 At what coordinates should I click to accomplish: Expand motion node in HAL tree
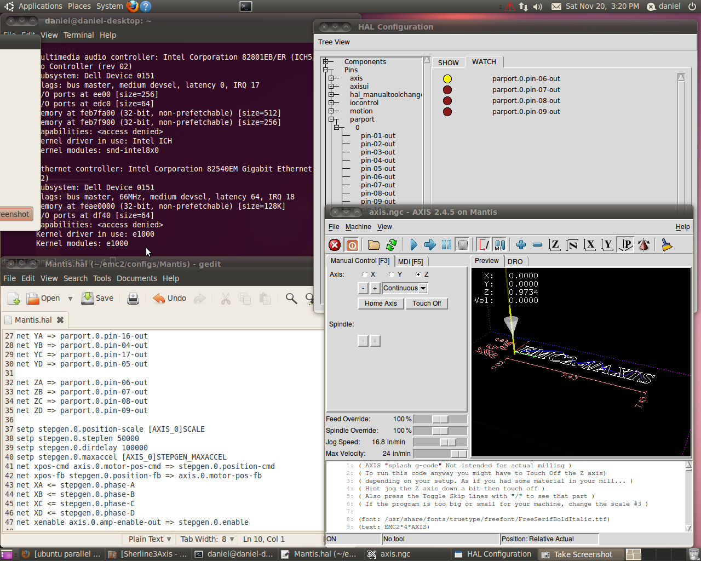331,111
